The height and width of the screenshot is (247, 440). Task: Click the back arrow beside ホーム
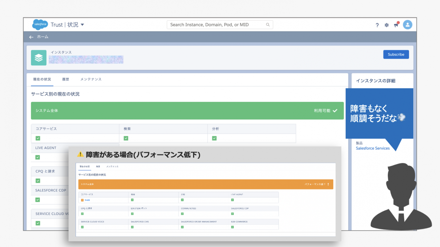point(31,37)
